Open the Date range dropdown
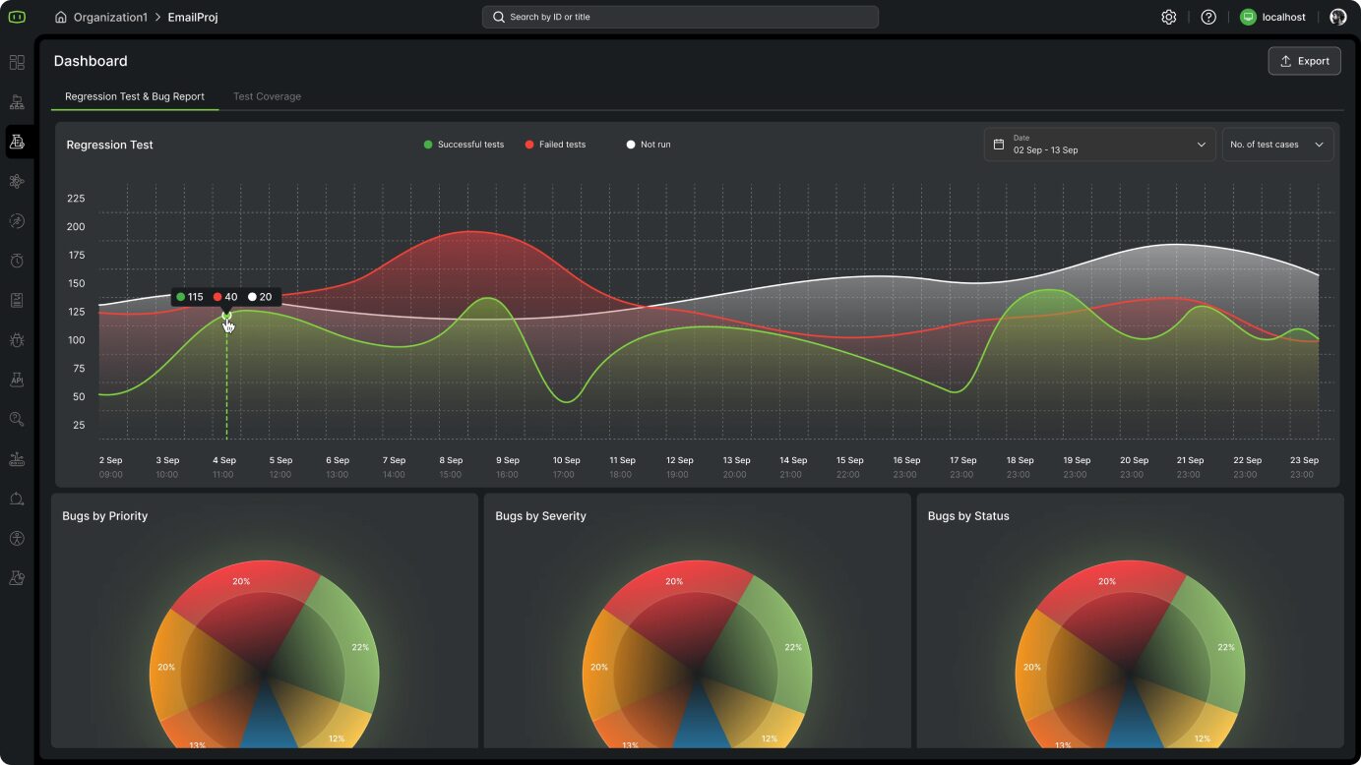Screen dimensions: 1361x765 [1098, 145]
